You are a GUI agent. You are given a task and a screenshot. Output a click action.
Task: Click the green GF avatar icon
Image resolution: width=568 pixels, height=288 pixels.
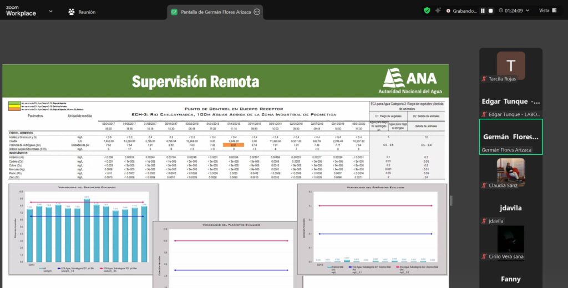[x=174, y=12]
